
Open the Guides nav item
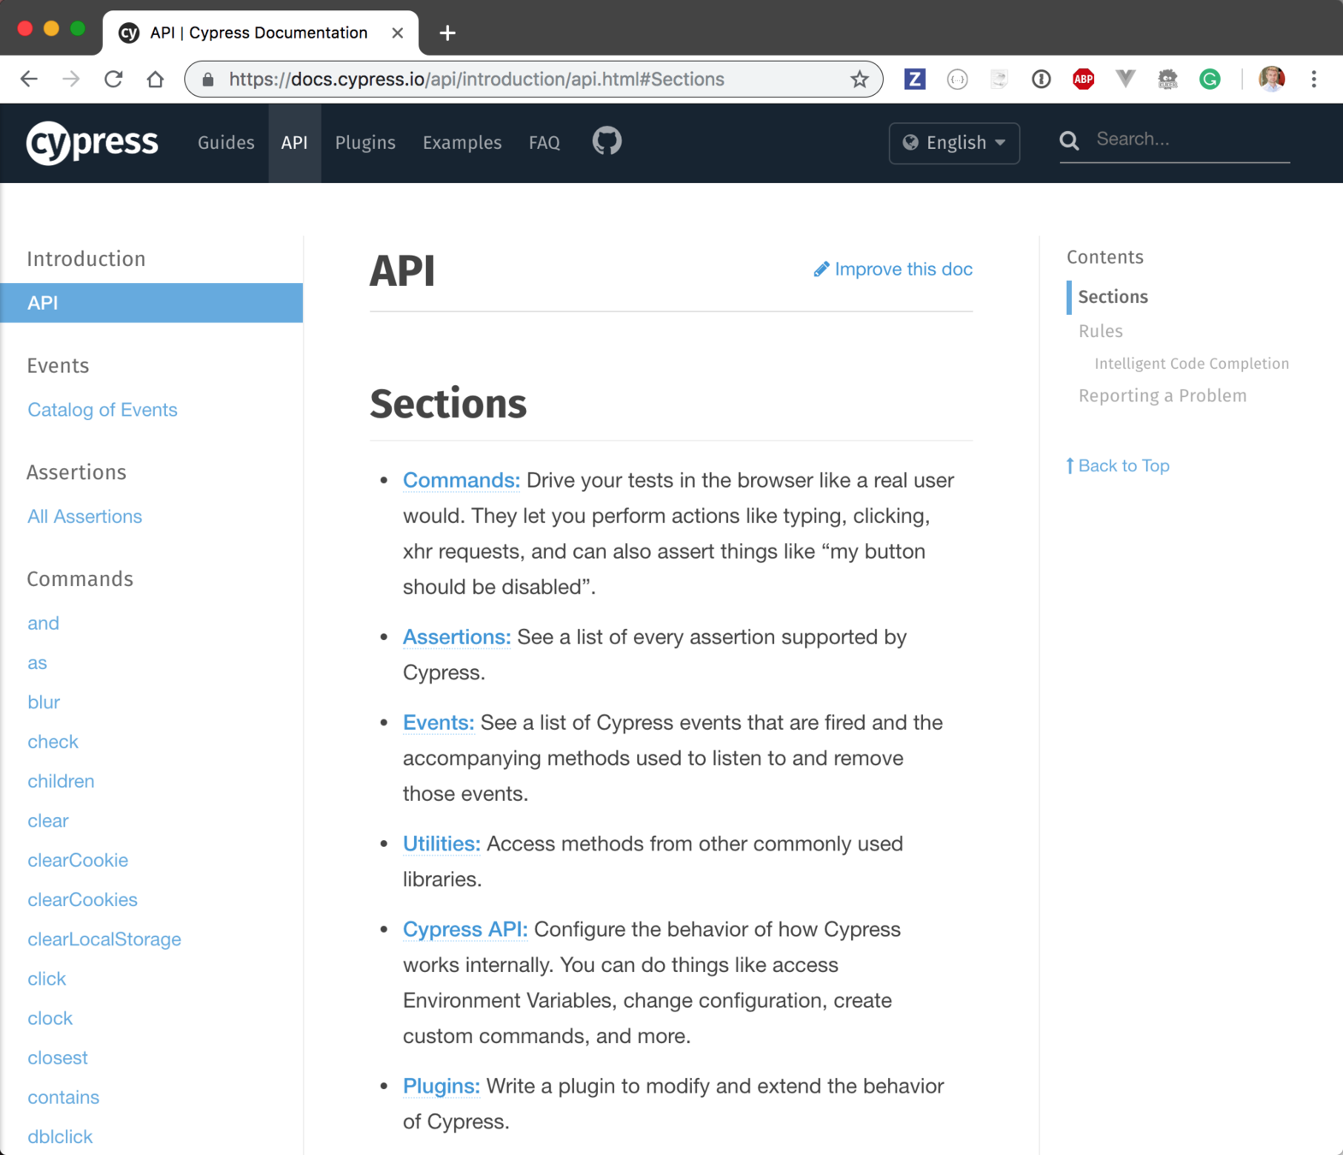tap(226, 143)
